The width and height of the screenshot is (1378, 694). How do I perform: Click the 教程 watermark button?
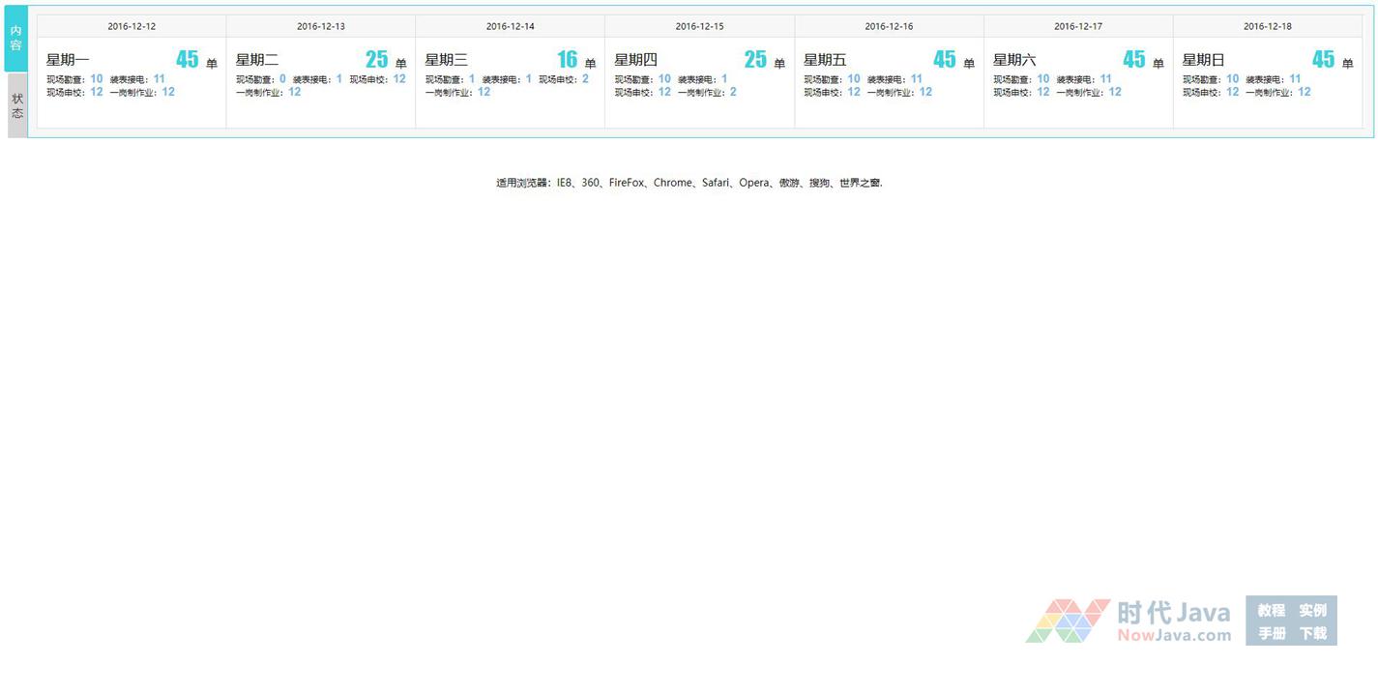coord(1271,610)
